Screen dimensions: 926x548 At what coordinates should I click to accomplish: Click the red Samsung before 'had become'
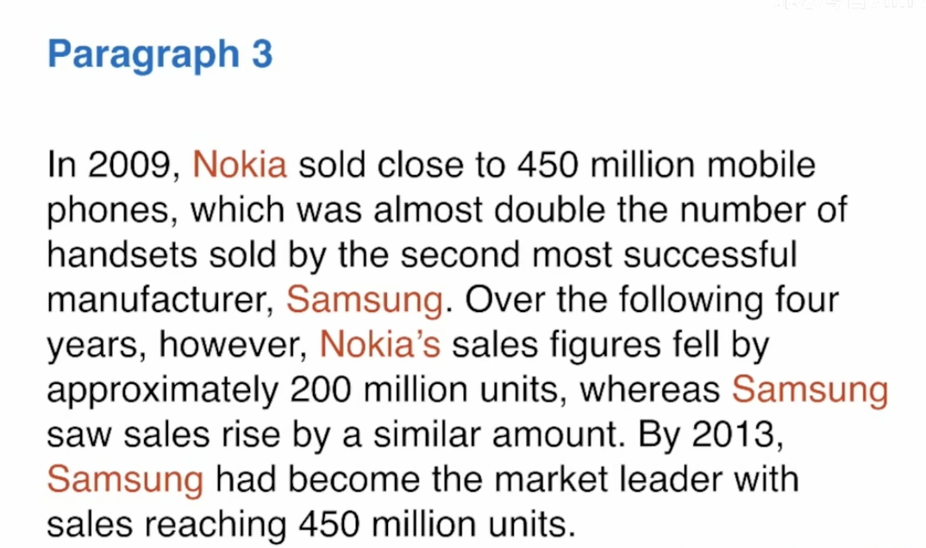[x=125, y=479]
